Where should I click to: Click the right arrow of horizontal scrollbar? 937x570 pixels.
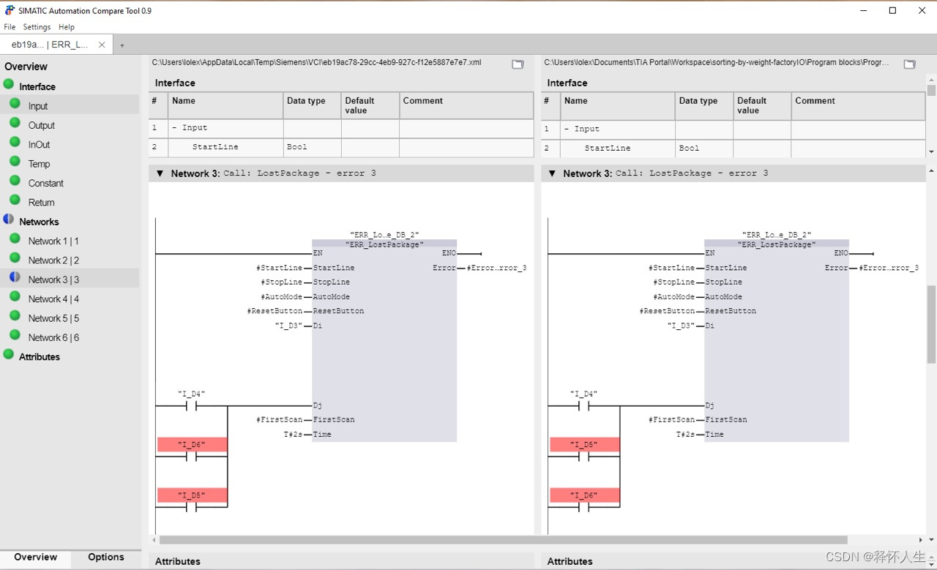point(921,540)
